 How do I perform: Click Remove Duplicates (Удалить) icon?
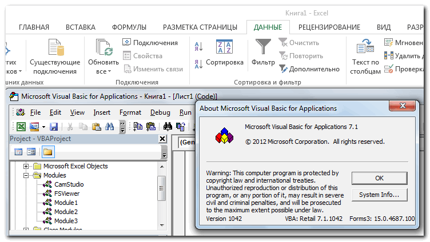[389, 56]
